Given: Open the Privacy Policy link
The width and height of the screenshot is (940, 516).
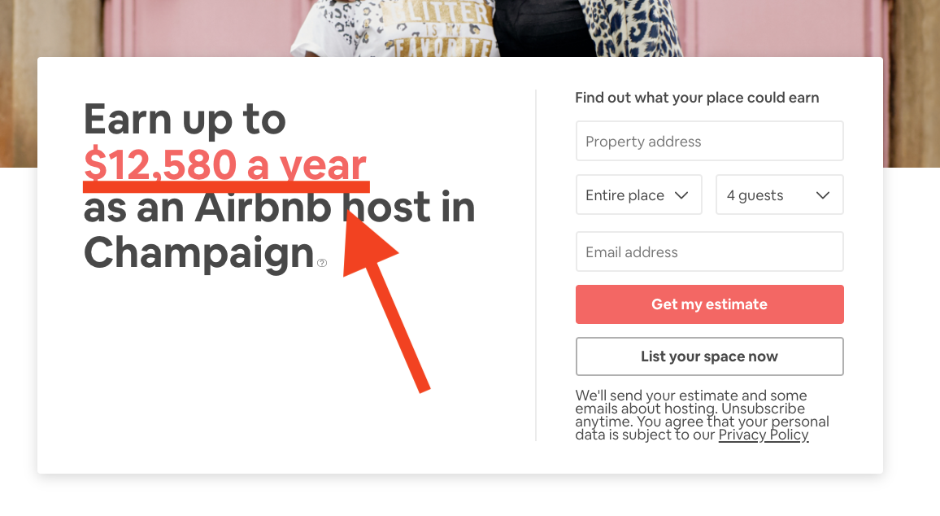Looking at the screenshot, I should [763, 435].
